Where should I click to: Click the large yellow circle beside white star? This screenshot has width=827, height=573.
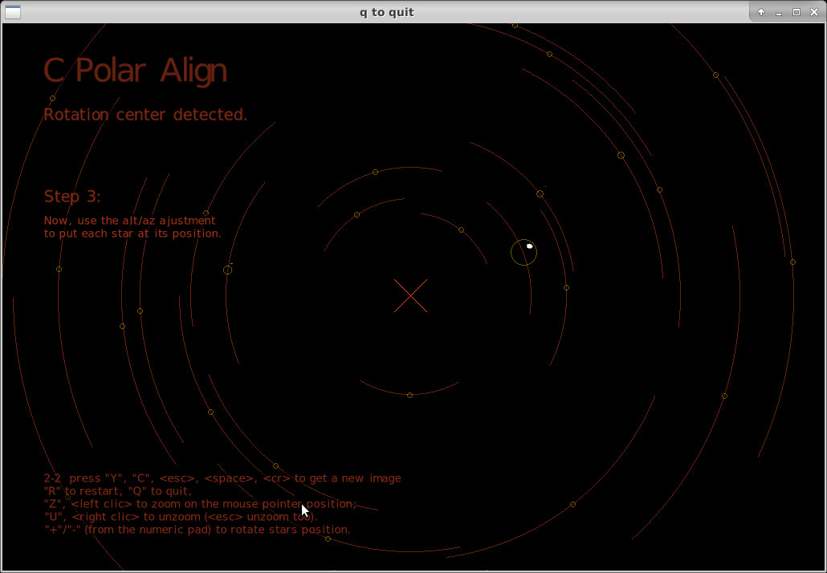[x=523, y=253]
